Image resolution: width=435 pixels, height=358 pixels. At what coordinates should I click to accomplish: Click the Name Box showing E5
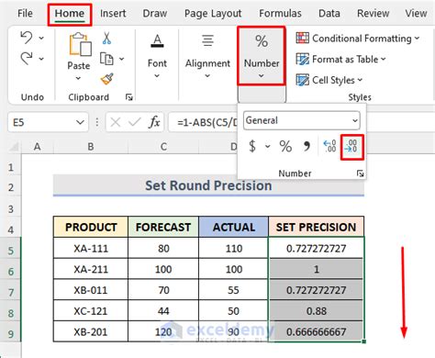point(48,122)
